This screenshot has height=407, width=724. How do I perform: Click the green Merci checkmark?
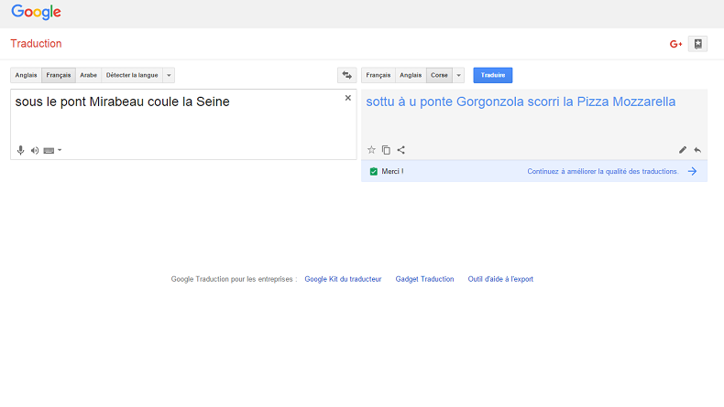(374, 171)
